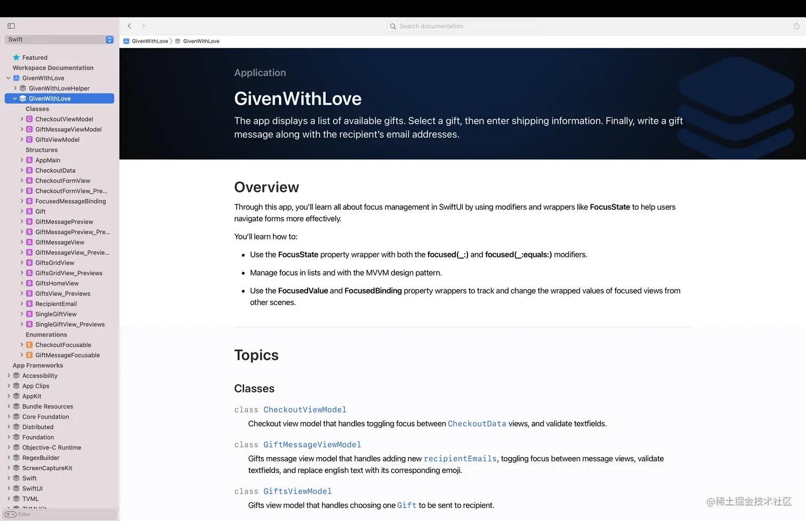Select the Distributed framework item

38,427
